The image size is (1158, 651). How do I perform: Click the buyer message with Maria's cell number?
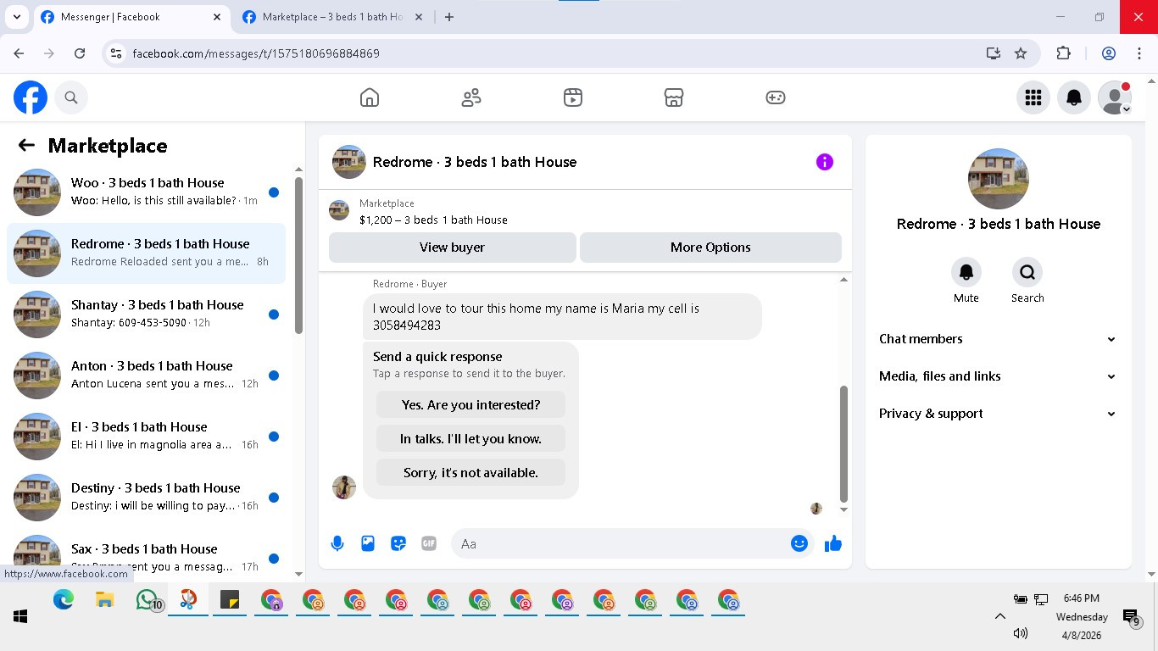(562, 317)
